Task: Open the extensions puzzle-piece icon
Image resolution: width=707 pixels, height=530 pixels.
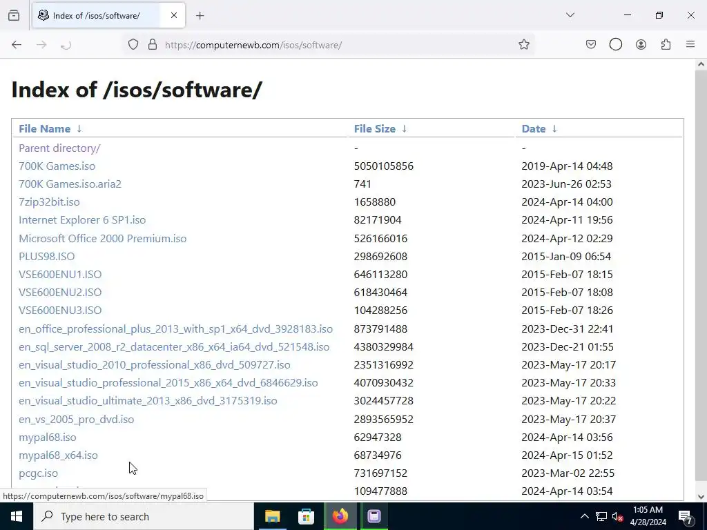Action: [x=666, y=44]
